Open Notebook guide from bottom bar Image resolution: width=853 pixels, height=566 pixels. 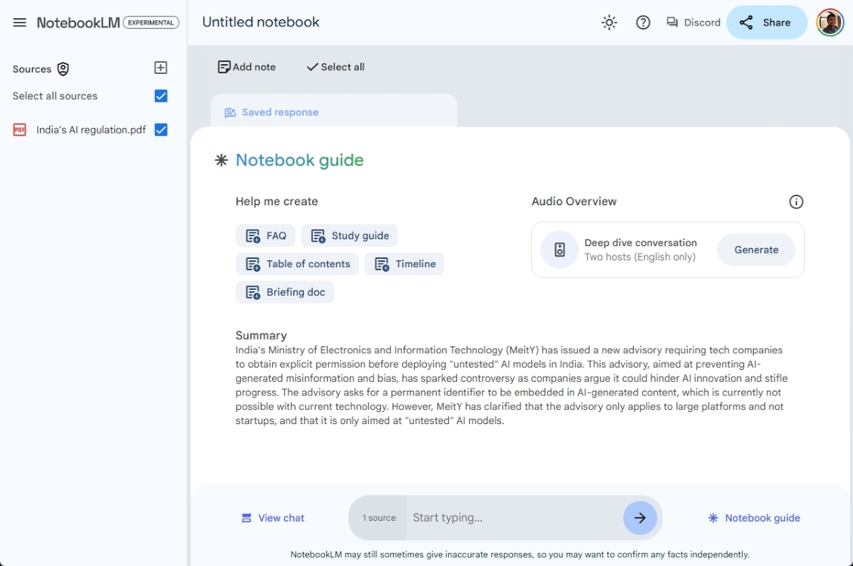(x=753, y=518)
